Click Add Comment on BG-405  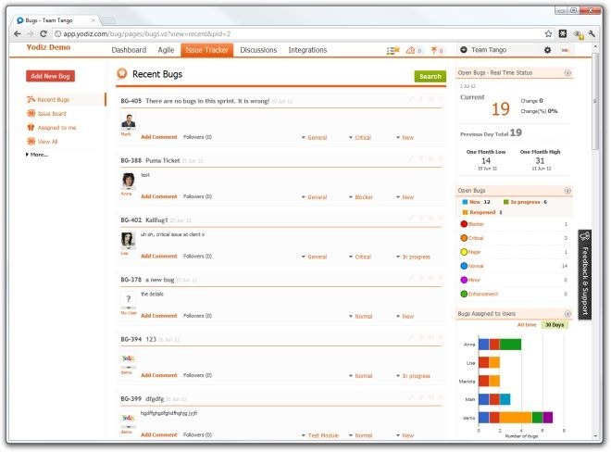click(159, 137)
